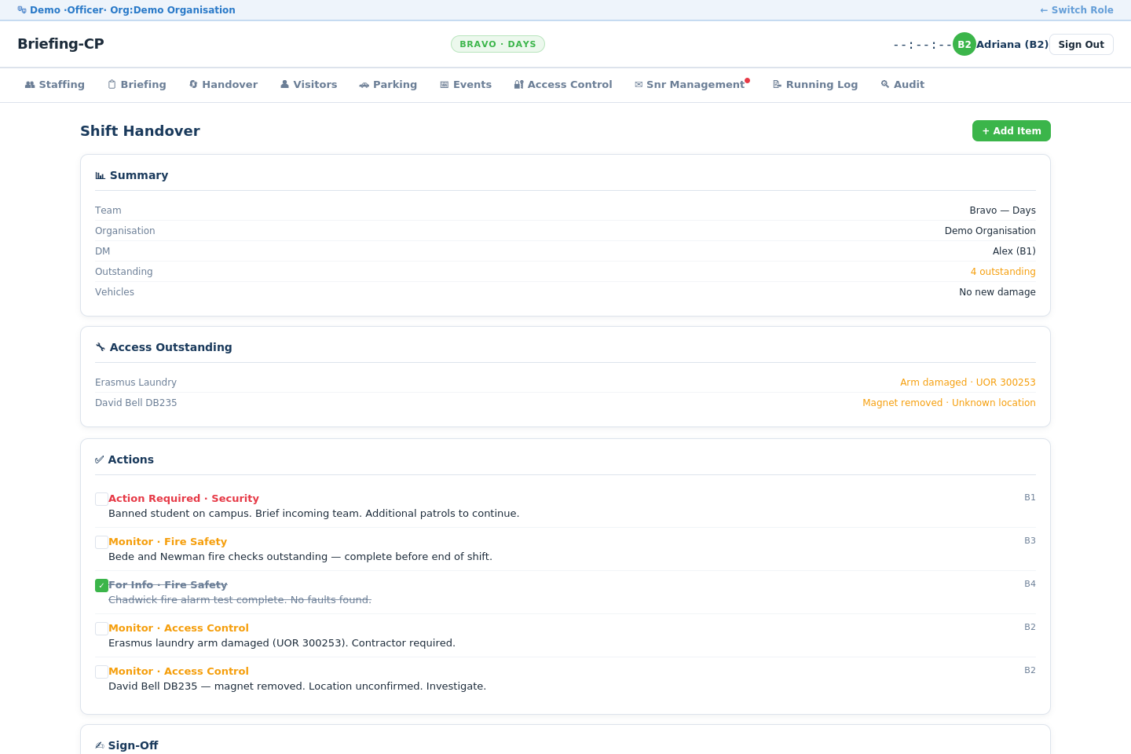
Task: Click the 'Shift Handover' page heading
Action: [140, 131]
